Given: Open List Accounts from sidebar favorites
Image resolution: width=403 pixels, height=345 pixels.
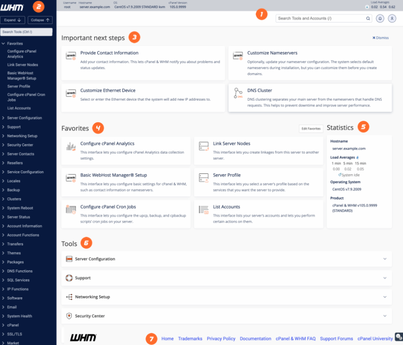Looking at the screenshot, I should 19,108.
